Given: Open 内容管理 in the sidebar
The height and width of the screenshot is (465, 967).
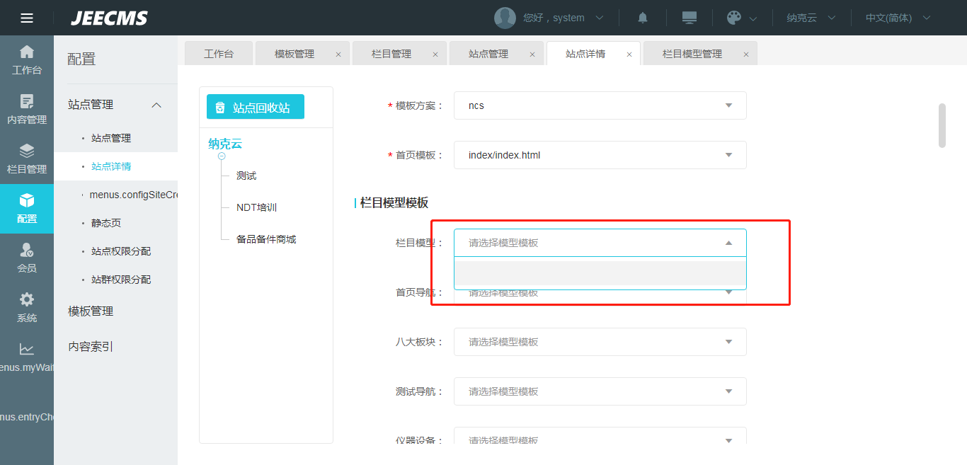Looking at the screenshot, I should [x=27, y=109].
